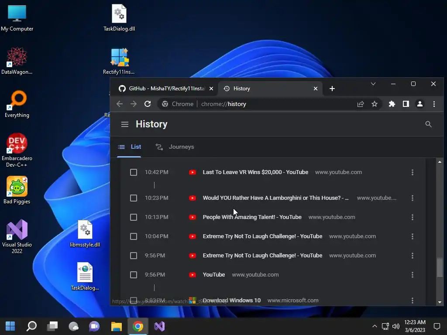Image resolution: width=447 pixels, height=335 pixels.
Task: Open Task View on taskbar
Action: (x=52, y=326)
